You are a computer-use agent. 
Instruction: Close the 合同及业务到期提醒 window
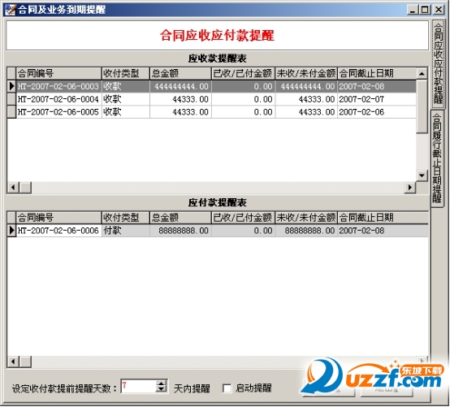tap(439, 10)
